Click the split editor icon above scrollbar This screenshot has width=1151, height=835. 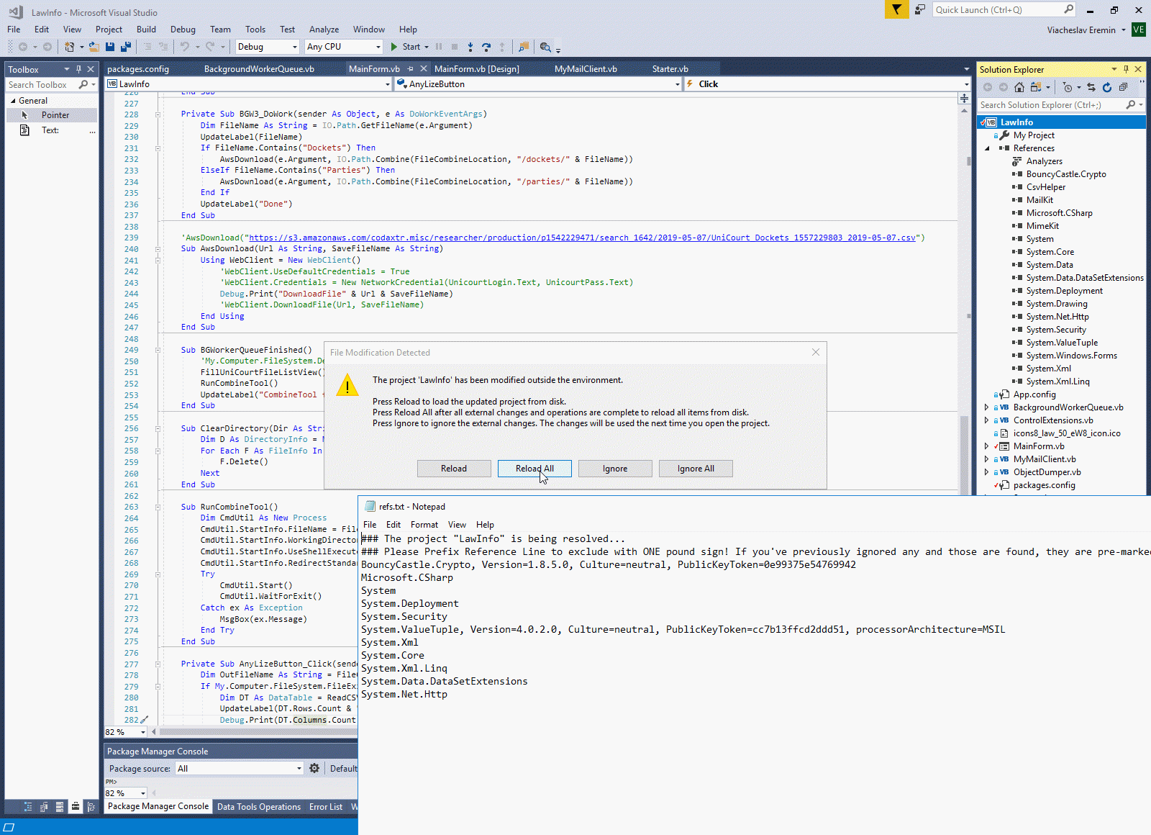pos(964,98)
